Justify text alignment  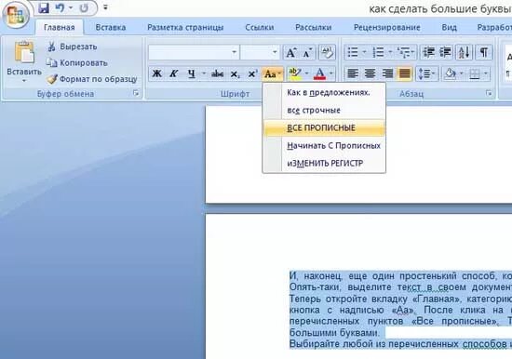(405, 73)
